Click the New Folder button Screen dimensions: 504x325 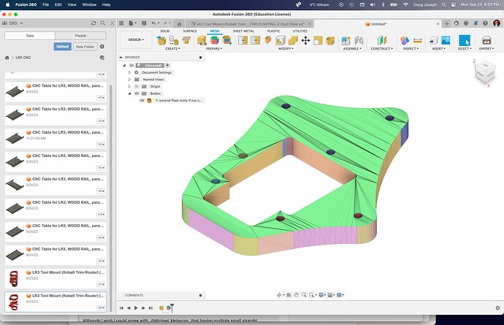point(85,46)
